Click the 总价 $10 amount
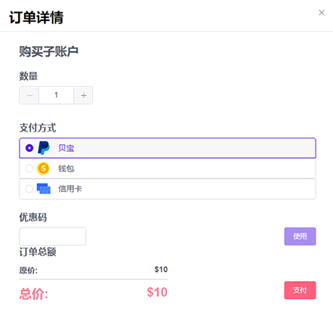333x309 pixels. (157, 292)
